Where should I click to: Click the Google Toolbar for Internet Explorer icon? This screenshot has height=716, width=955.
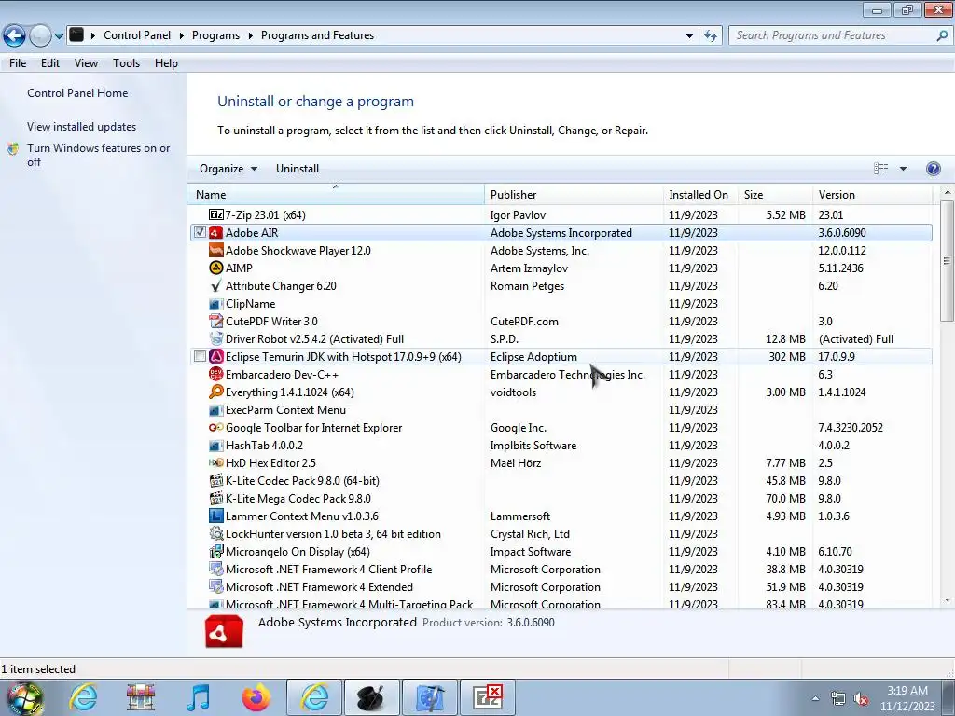[215, 427]
